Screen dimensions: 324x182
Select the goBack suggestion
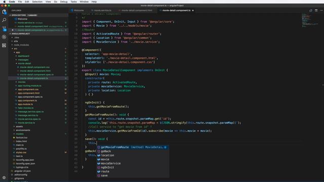[x=133, y=151]
